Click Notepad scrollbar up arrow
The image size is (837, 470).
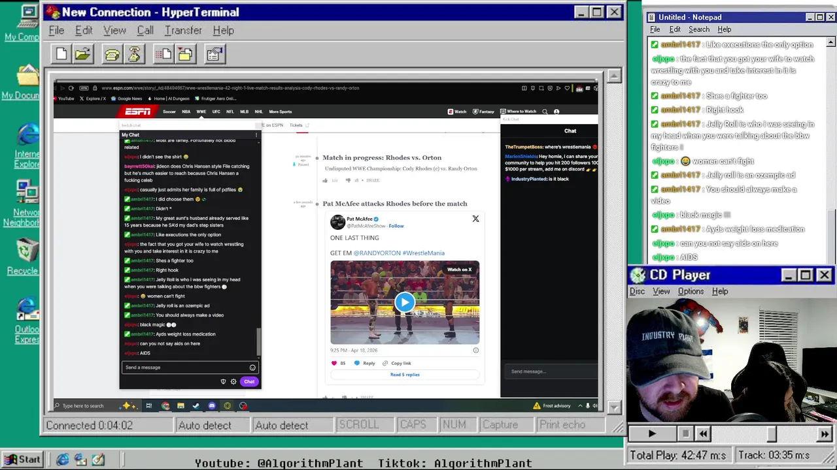tap(830, 42)
